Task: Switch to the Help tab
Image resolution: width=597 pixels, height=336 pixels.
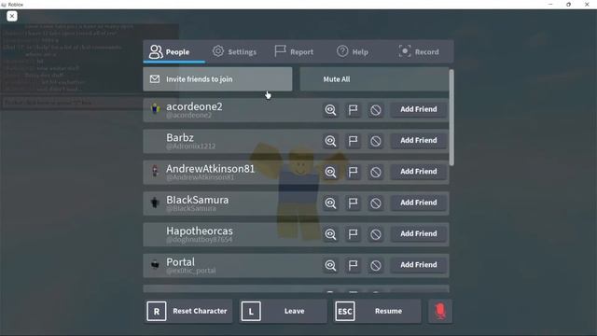Action: point(353,51)
